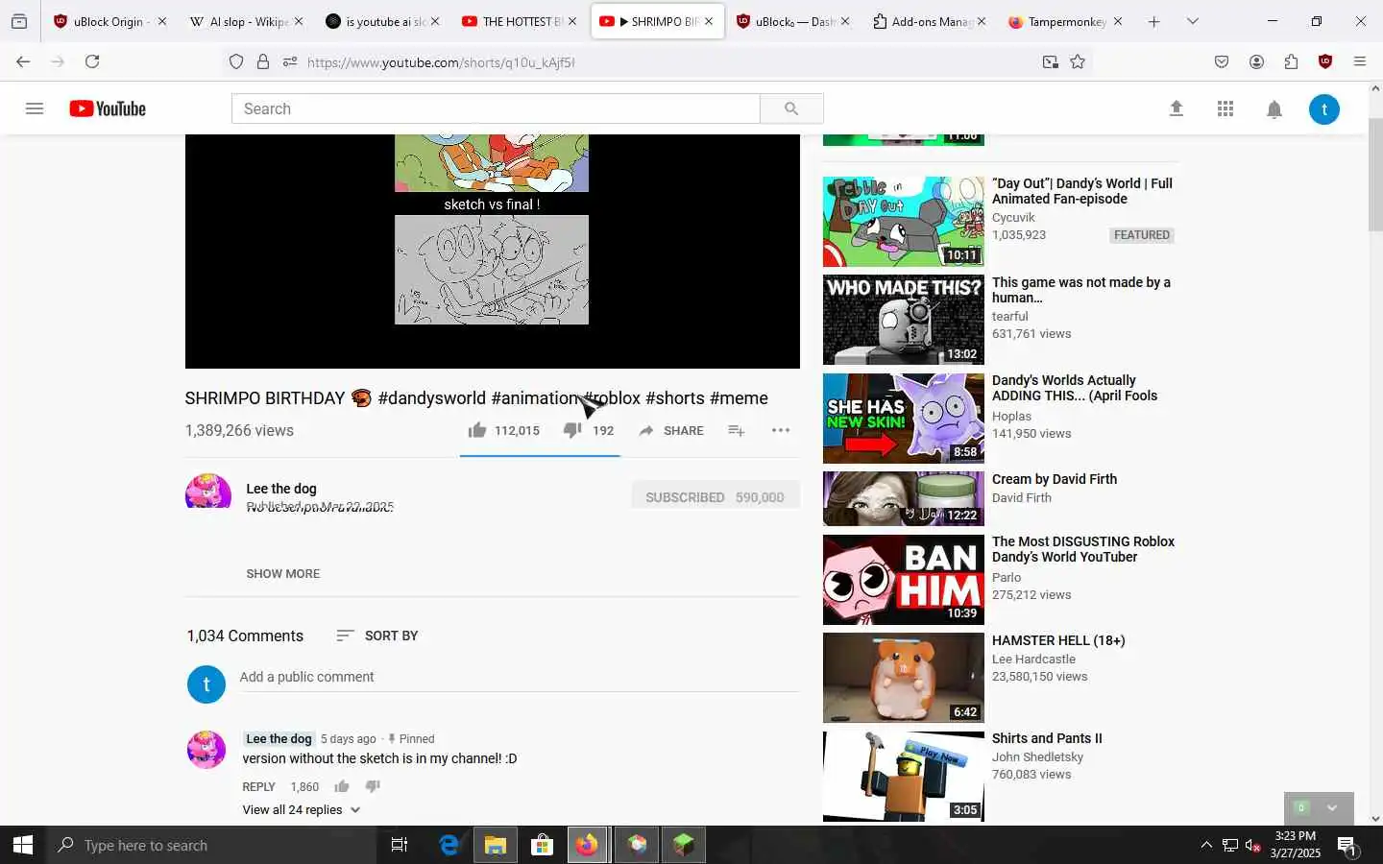Dislike the pinned comment

coord(373,786)
